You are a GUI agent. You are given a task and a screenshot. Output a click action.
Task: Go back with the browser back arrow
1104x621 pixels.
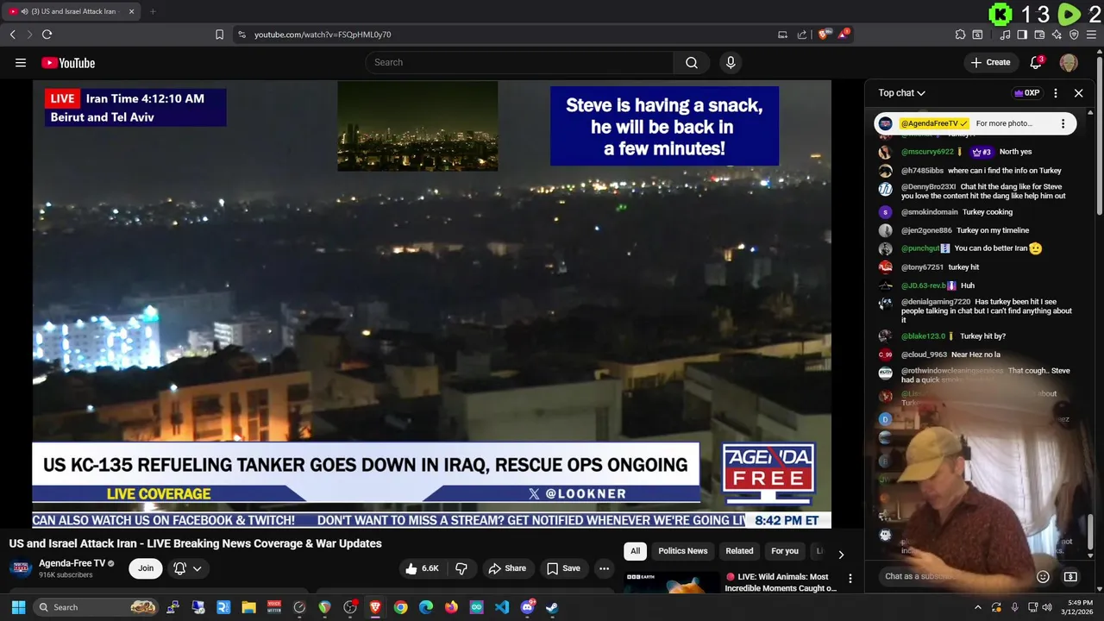[12, 34]
